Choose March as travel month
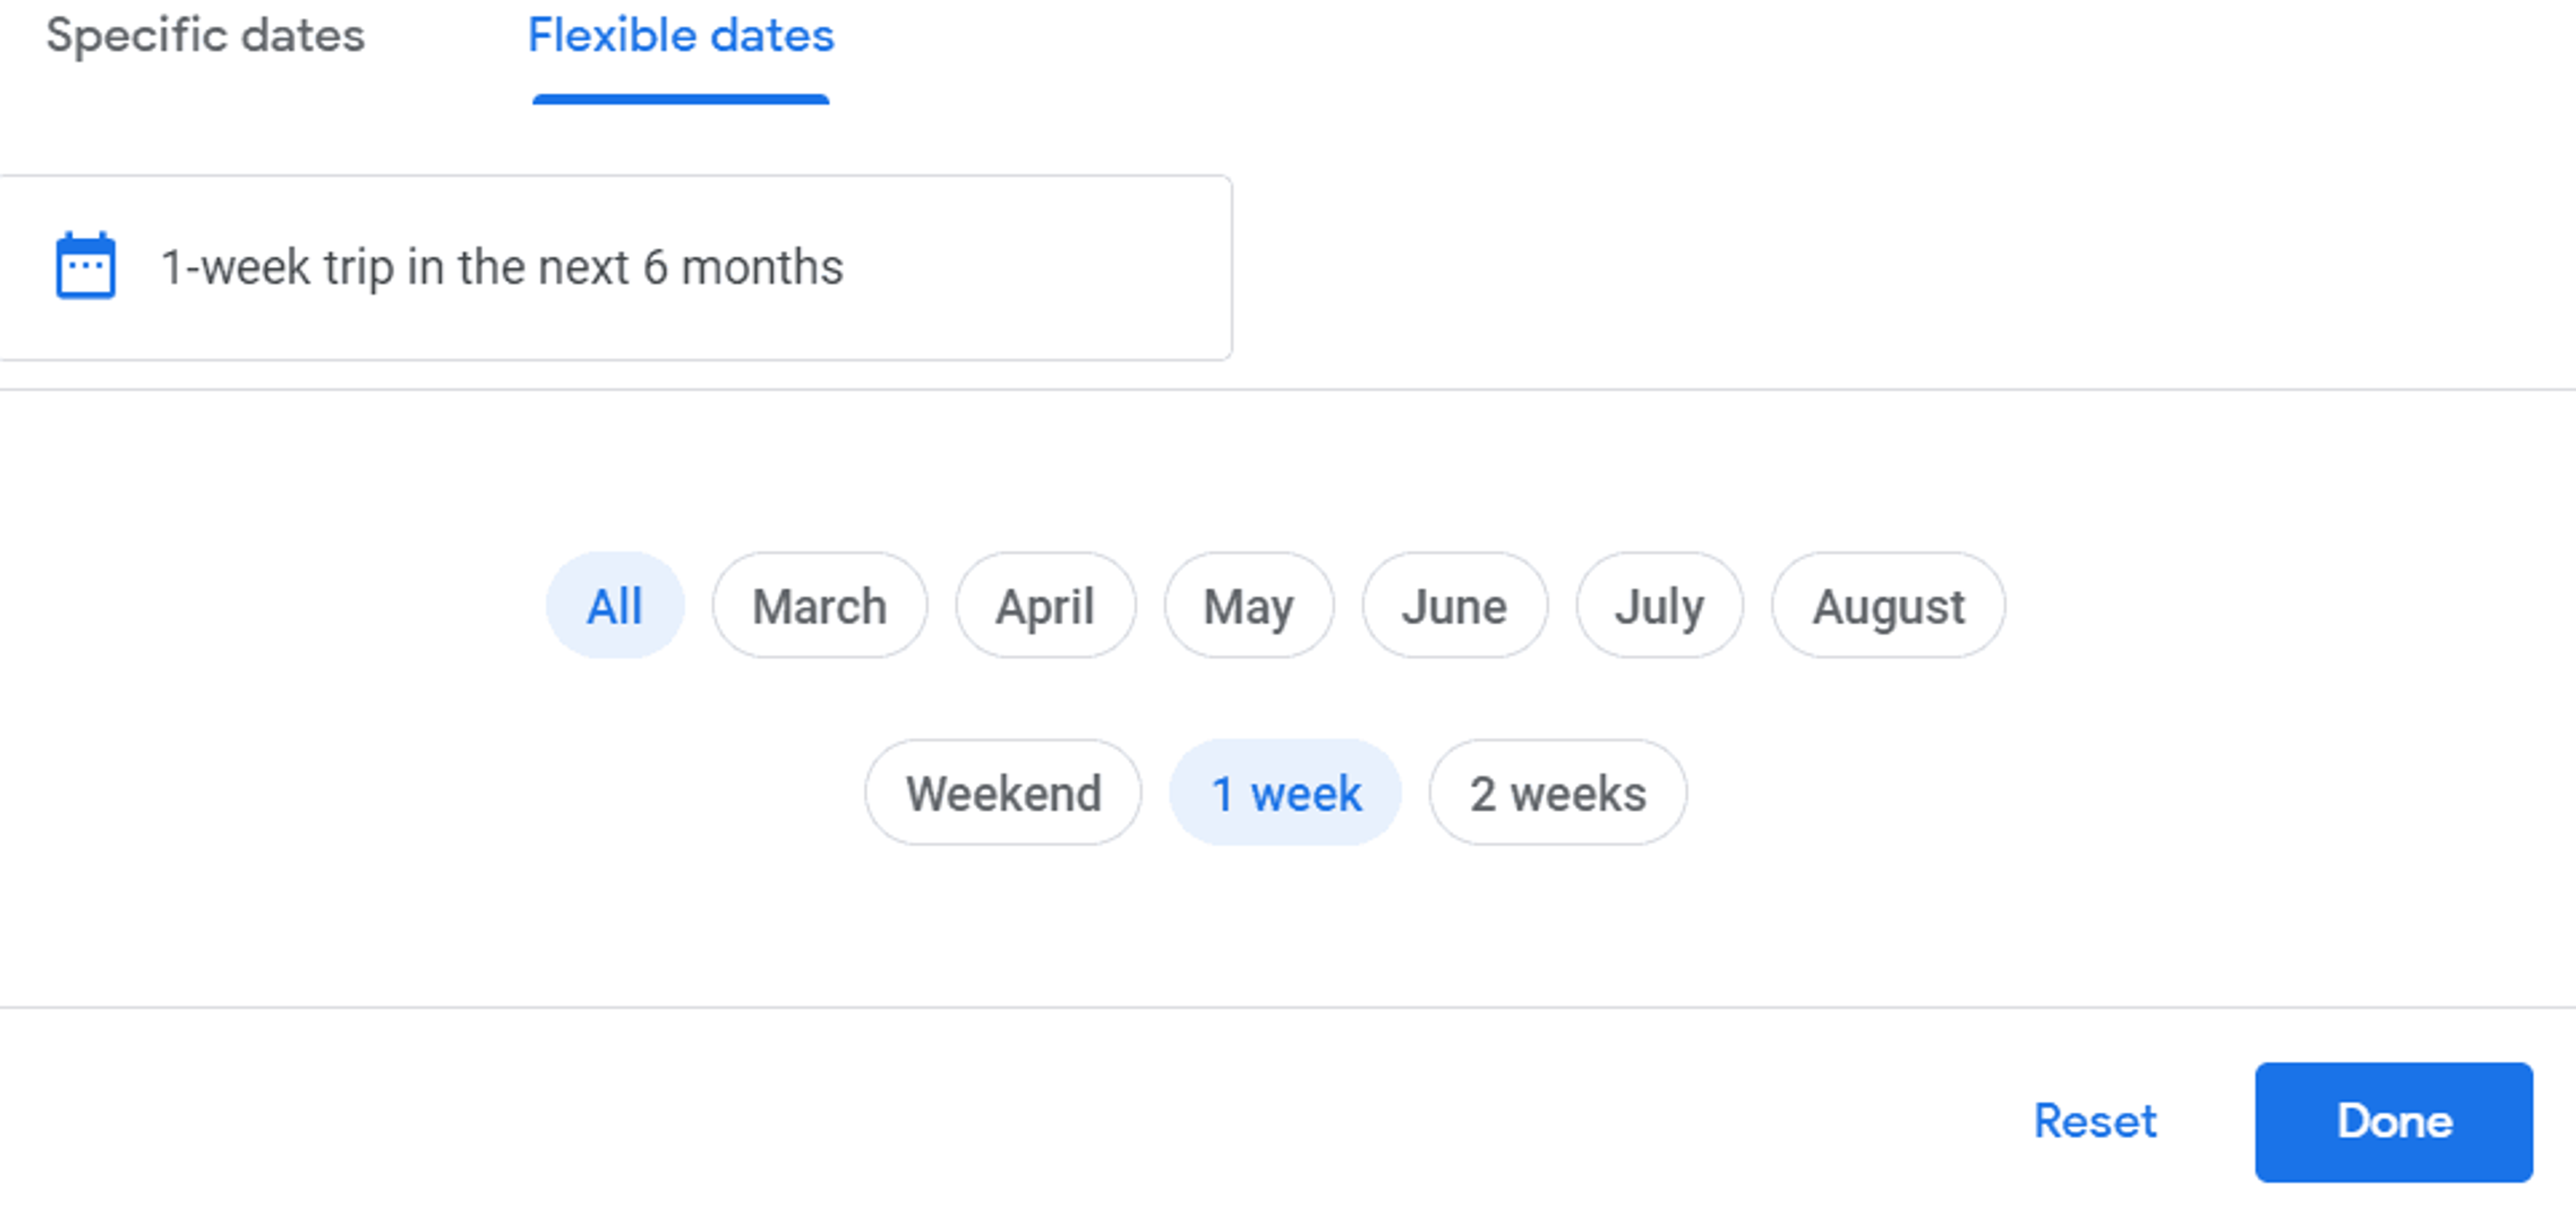The height and width of the screenshot is (1217, 2576). click(820, 605)
